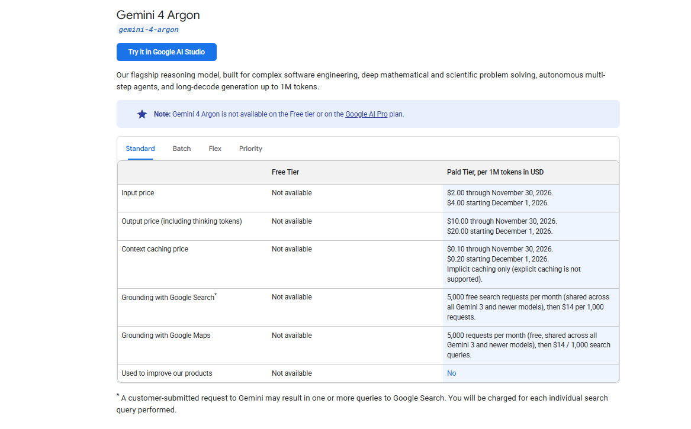Click Not available in the Input price row
This screenshot has height=429, width=691.
pyautogui.click(x=292, y=193)
